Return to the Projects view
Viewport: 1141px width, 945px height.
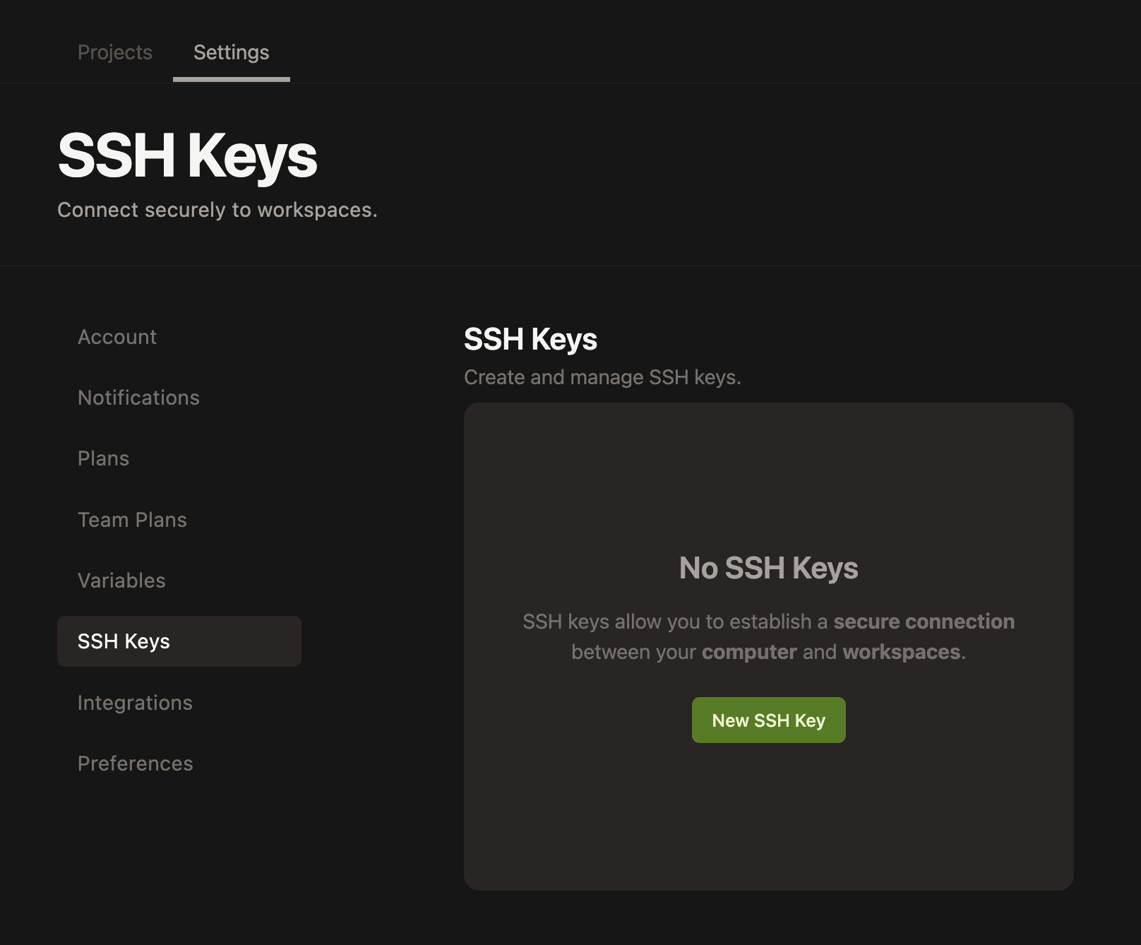click(x=115, y=52)
